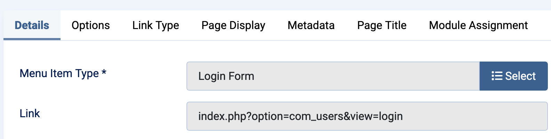Go to the Page Display tab
Screen dimensions: 551x139
pos(233,25)
